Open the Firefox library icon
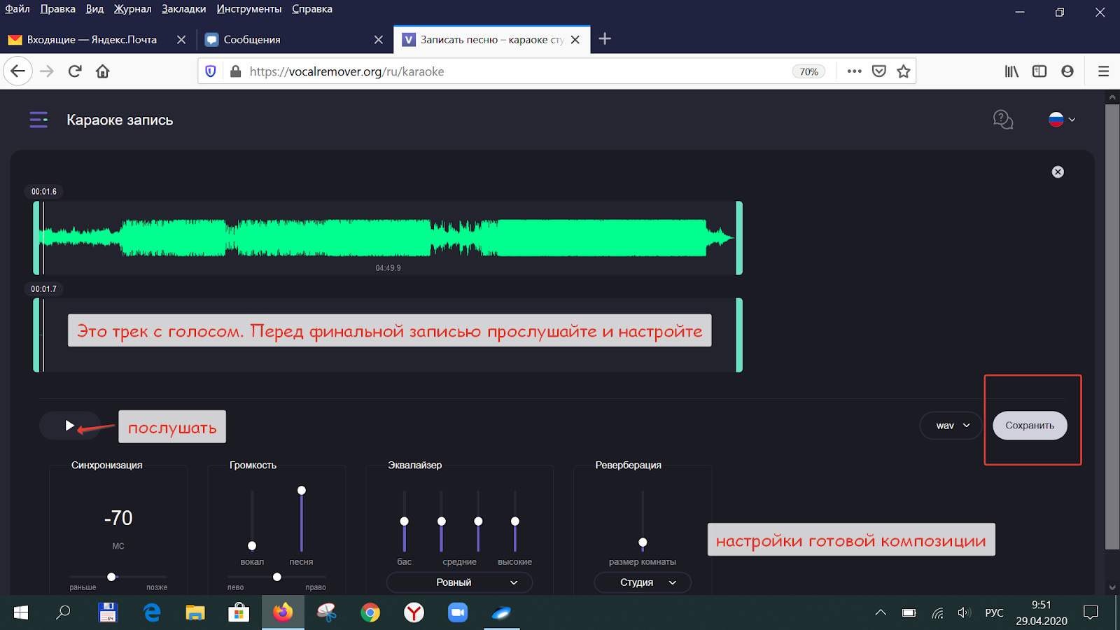Image resolution: width=1120 pixels, height=630 pixels. coord(1011,71)
